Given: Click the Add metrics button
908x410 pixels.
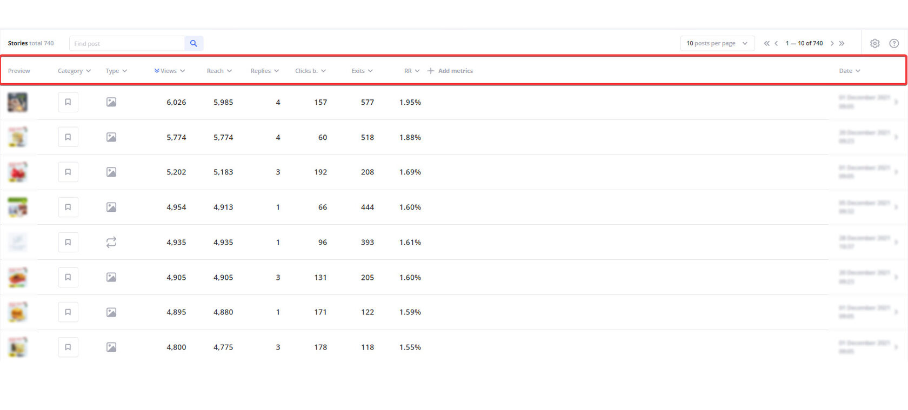Looking at the screenshot, I should click(450, 71).
